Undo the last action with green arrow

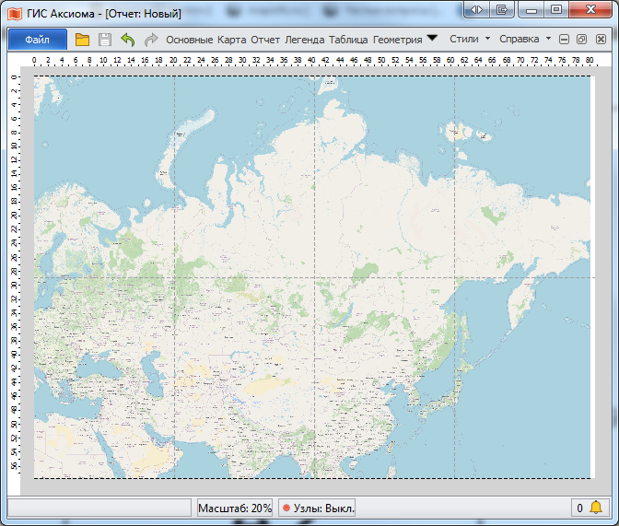coord(128,40)
